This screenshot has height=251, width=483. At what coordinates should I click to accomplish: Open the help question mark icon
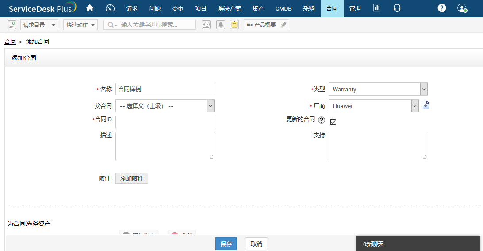441,8
